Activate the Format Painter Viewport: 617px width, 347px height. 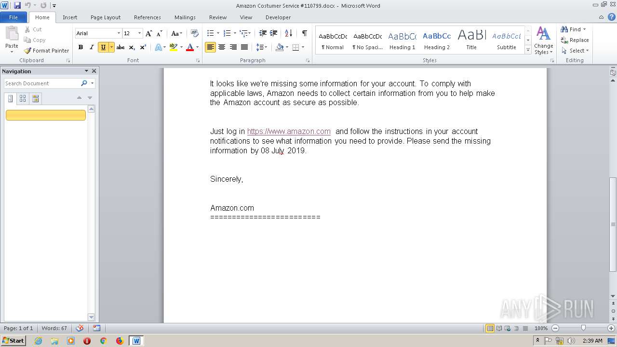[x=47, y=51]
